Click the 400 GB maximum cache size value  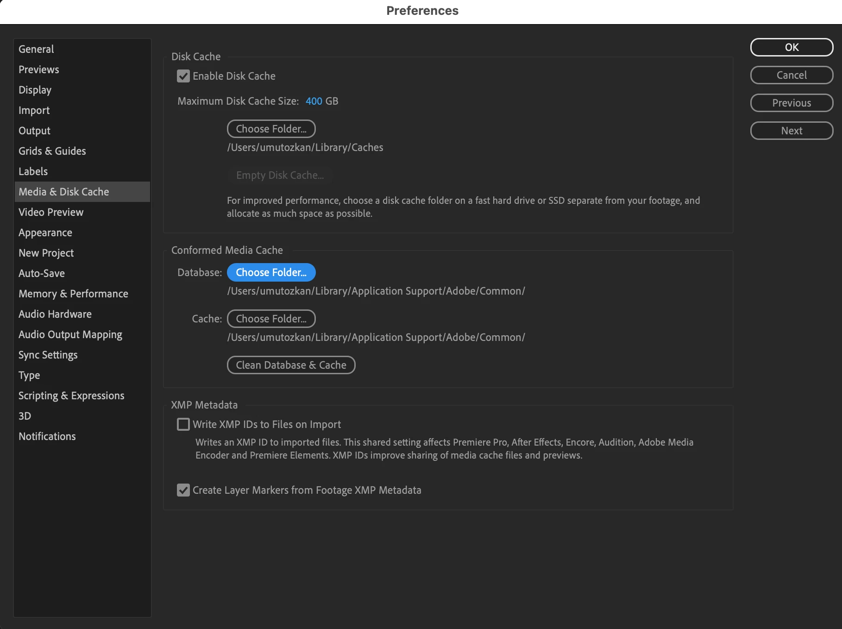coord(314,101)
